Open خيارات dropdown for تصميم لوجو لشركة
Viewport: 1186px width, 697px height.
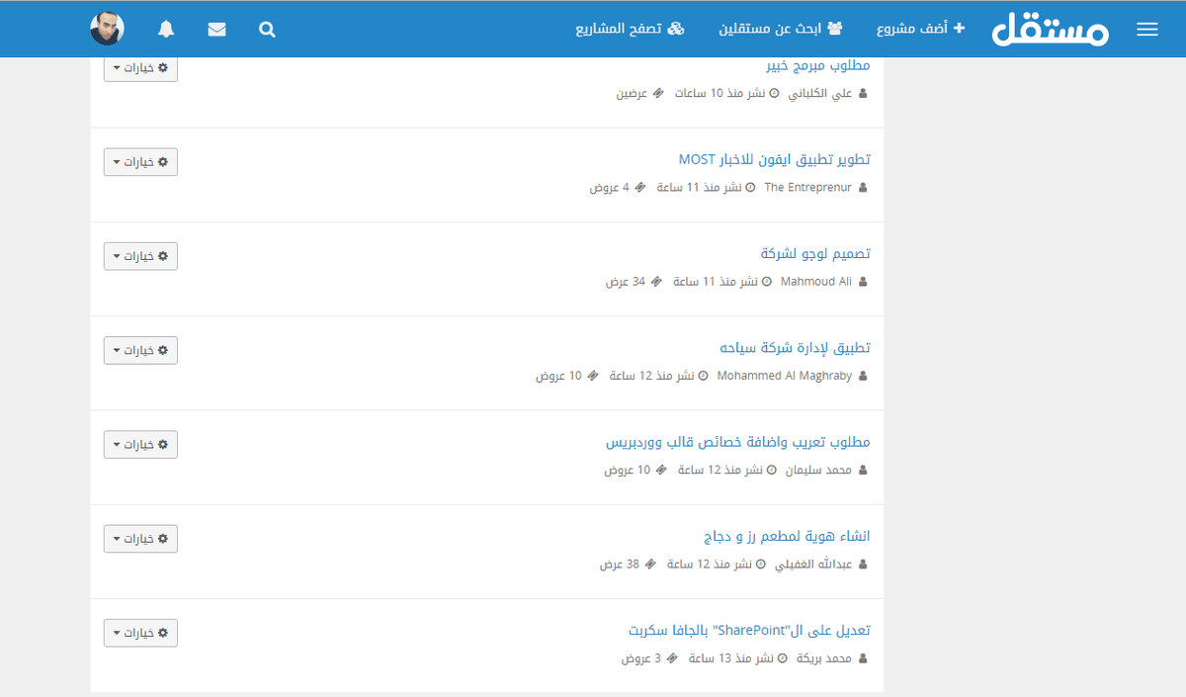click(x=140, y=256)
